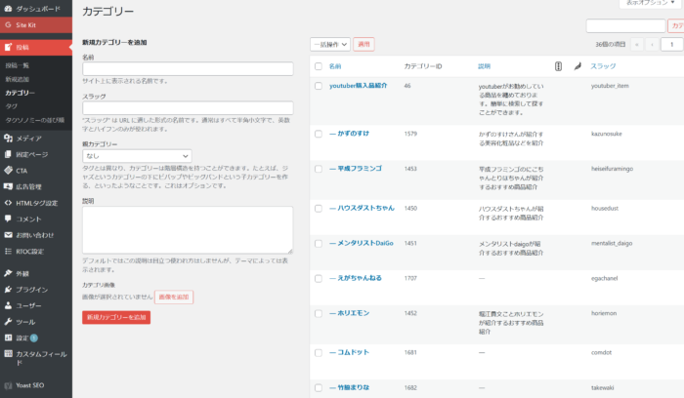Click the Comments bubble icon
684x398 pixels.
8,219
